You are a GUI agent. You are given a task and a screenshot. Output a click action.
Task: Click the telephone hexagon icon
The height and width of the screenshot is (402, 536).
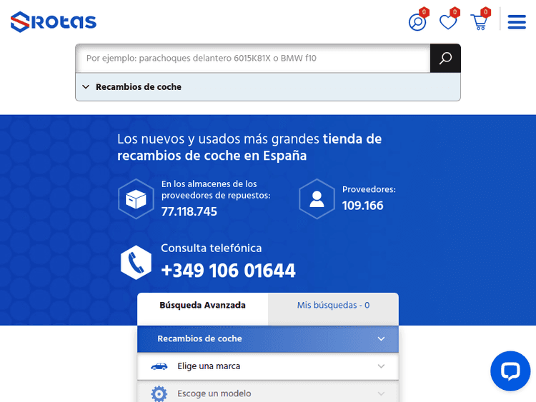pos(136,262)
